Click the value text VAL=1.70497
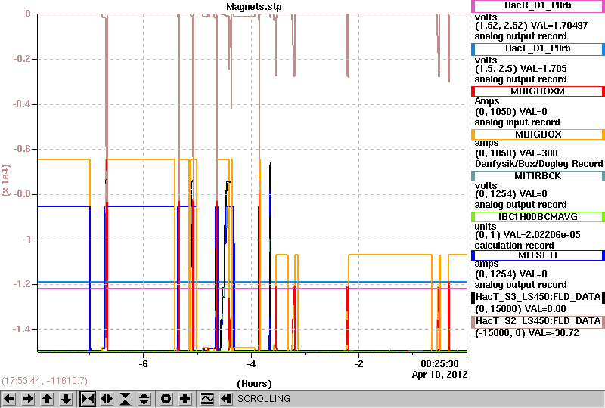Image resolution: width=605 pixels, height=408 pixels. (560, 26)
